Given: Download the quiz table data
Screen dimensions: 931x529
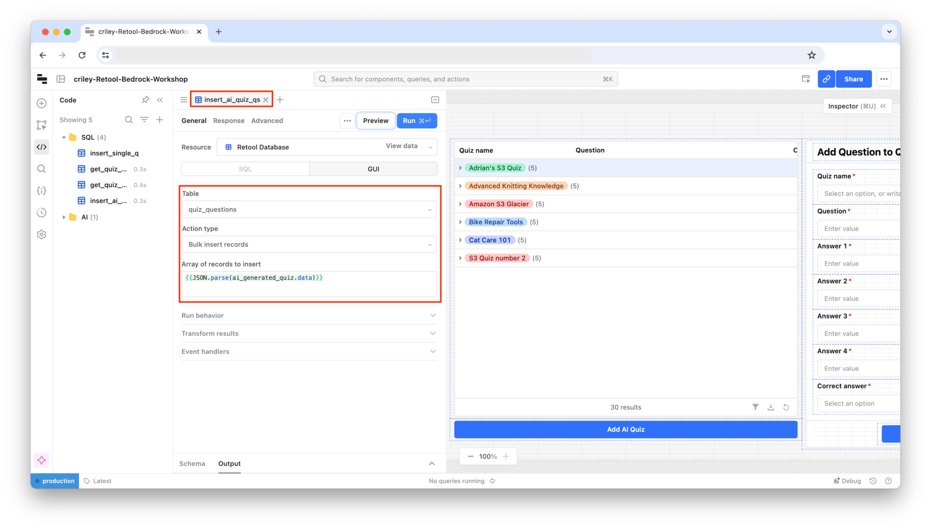Looking at the screenshot, I should (771, 407).
